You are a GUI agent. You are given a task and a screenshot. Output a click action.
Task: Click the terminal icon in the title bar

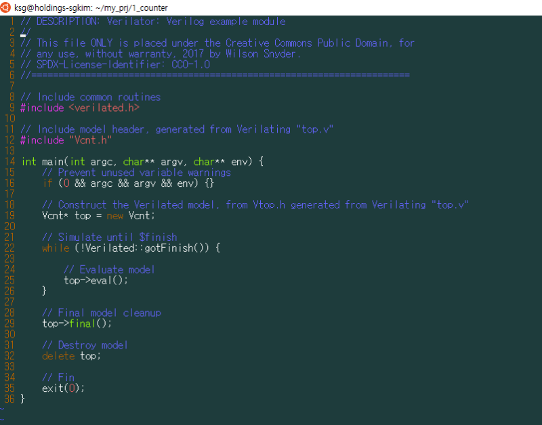[x=7, y=7]
